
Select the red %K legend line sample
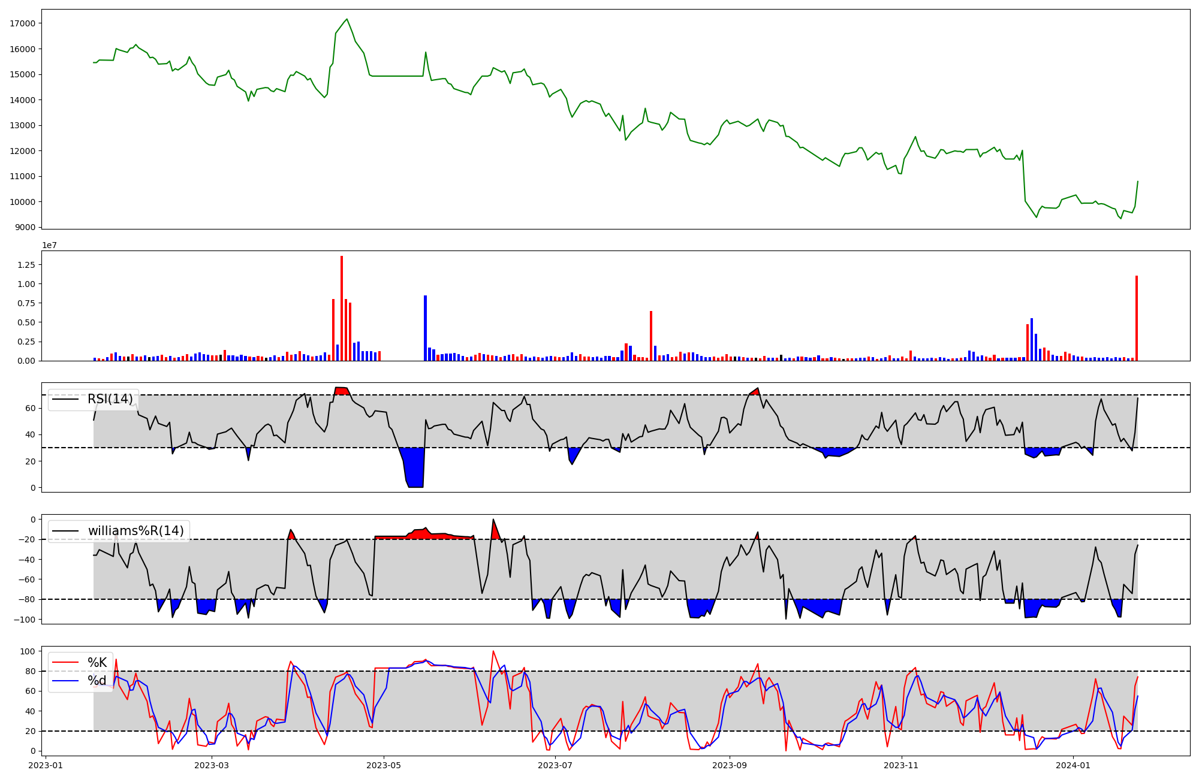tap(65, 663)
